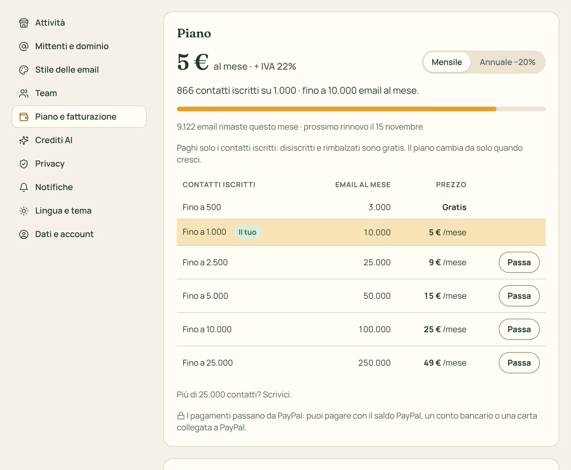Click the user circle icon for Dati e account

24,234
